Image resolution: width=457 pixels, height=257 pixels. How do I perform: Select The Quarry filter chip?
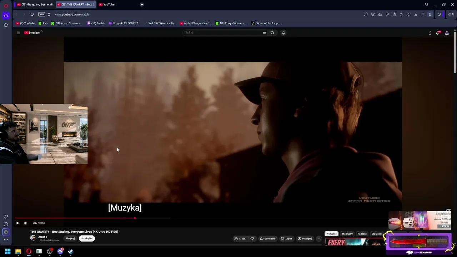click(x=347, y=234)
